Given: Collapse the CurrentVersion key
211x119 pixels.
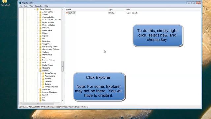Looking at the screenshot, I should [35, 9].
